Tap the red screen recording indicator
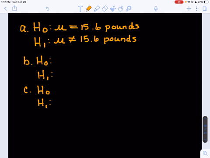 click(179, 2)
